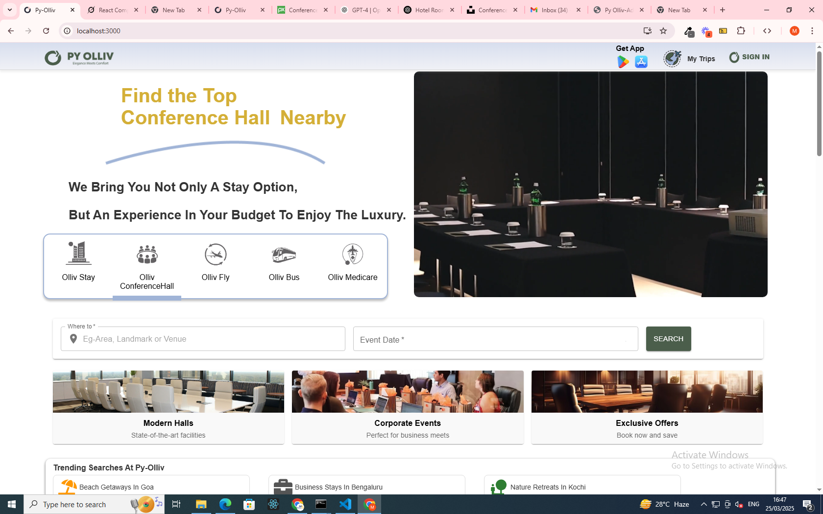Launch Visual Studio Code from taskbar
Screen dimensions: 823x514
coord(345,504)
